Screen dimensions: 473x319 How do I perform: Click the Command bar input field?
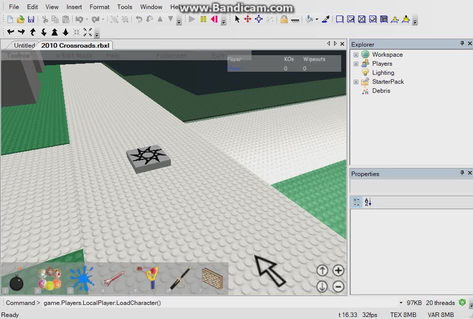pyautogui.click(x=220, y=302)
